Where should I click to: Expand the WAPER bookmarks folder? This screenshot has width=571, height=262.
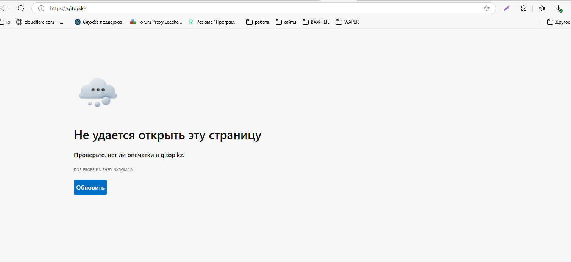(x=347, y=22)
